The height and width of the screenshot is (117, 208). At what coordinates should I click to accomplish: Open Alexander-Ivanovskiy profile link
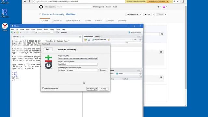[x=53, y=14]
